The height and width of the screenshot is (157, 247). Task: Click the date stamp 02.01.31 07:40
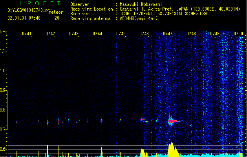tap(24, 18)
